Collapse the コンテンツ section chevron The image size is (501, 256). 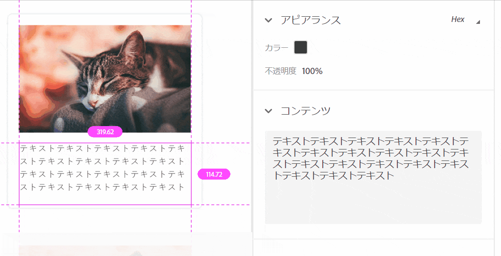269,111
